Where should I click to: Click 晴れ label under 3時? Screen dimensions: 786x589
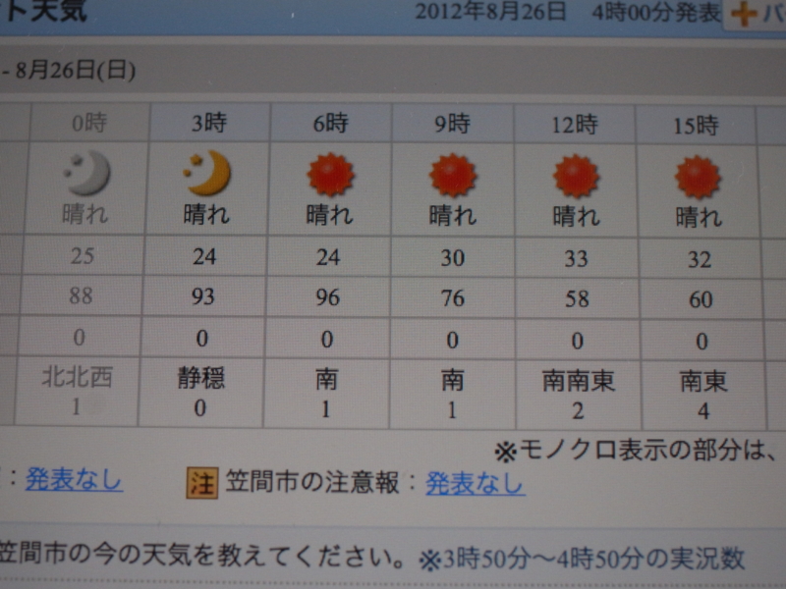coord(206,215)
